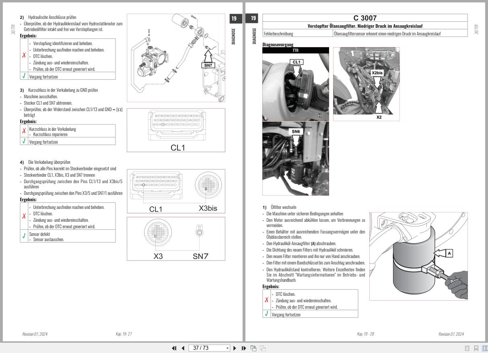Click the heading Hydraulische Anschlüsse prüfen
Screen dimensions: 488x353
(52, 18)
